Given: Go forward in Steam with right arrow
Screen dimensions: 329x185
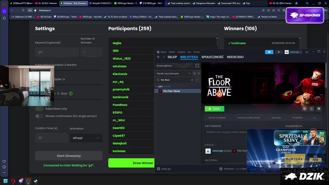Looking at the screenshot, I should coord(163,57).
